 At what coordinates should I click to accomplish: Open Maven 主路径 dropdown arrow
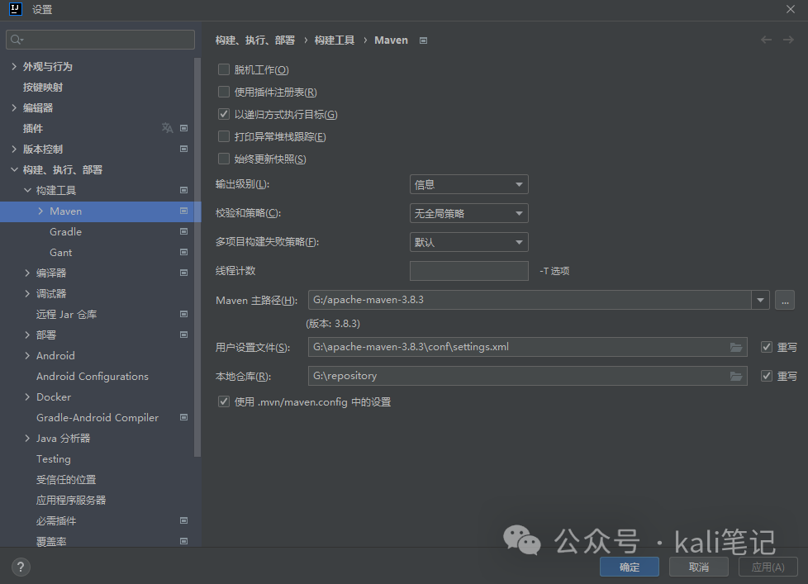pos(761,300)
